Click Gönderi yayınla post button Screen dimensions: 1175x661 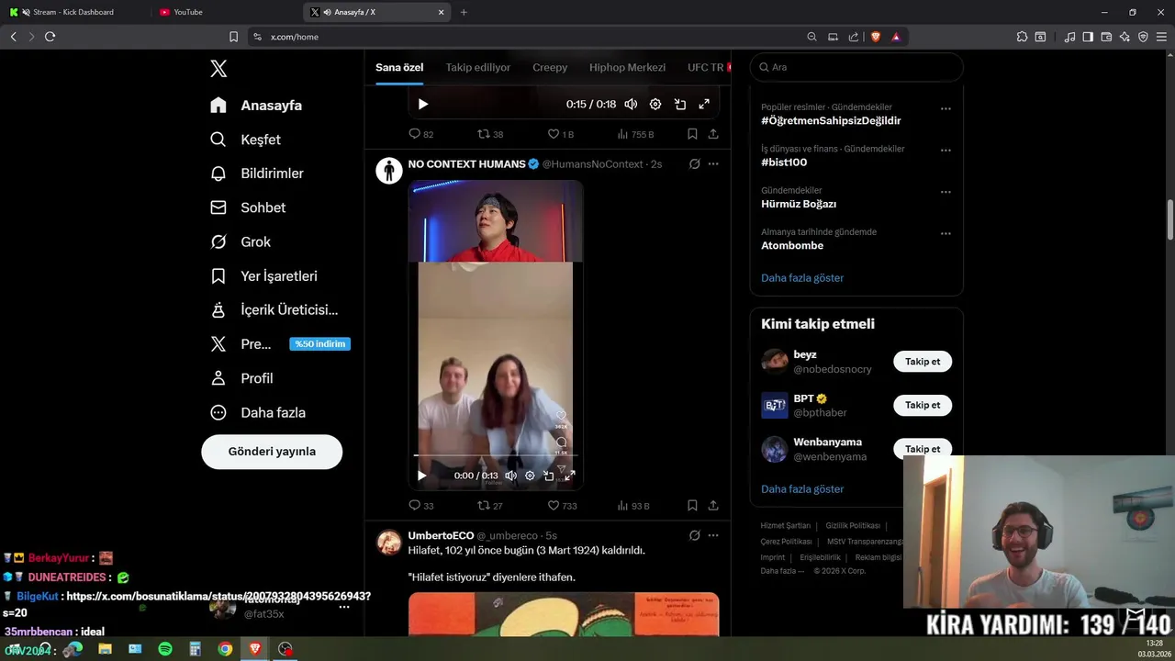click(x=272, y=452)
